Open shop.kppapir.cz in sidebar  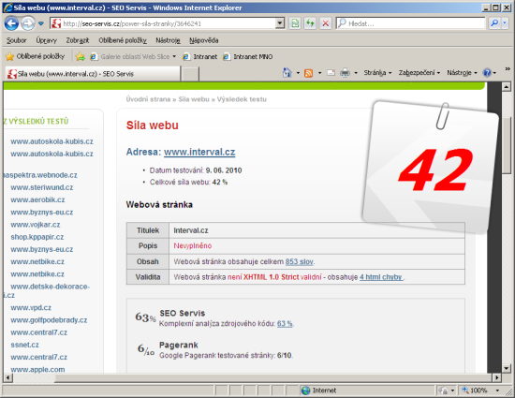pos(37,237)
